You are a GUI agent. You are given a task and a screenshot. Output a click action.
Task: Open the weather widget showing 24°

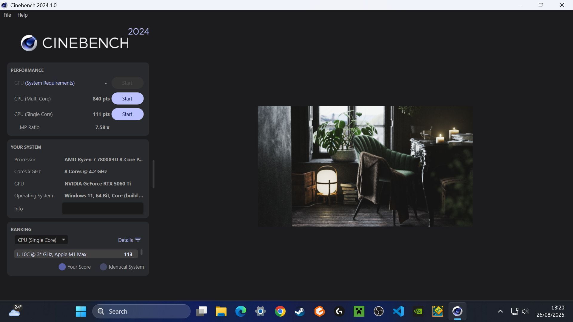tap(15, 311)
